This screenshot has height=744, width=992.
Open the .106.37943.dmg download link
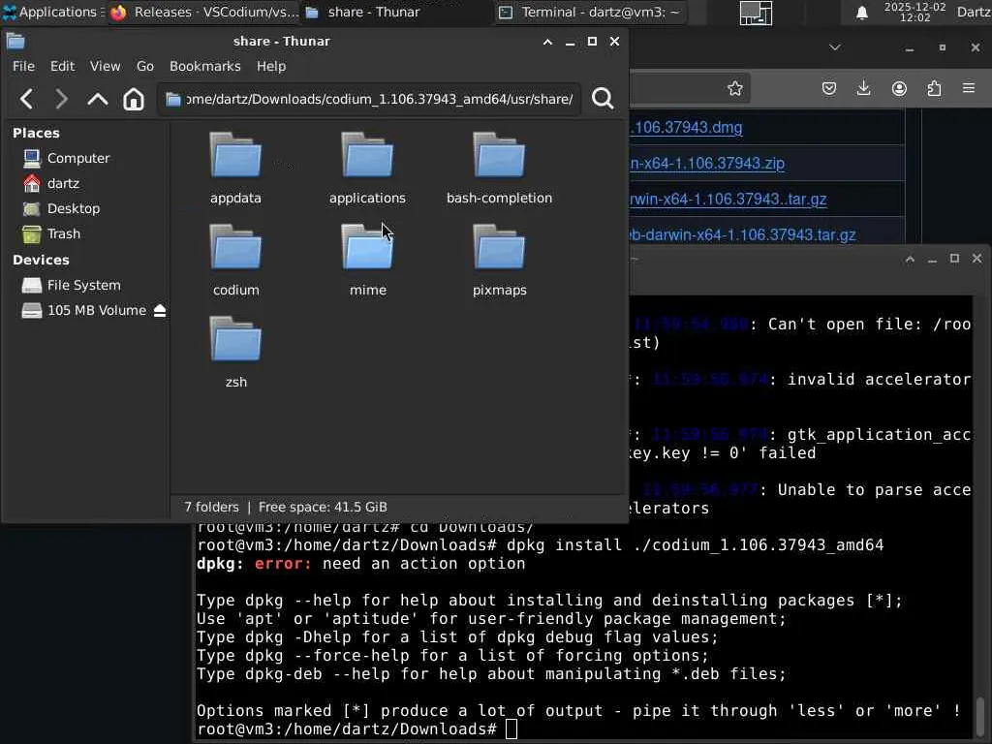tap(687, 127)
